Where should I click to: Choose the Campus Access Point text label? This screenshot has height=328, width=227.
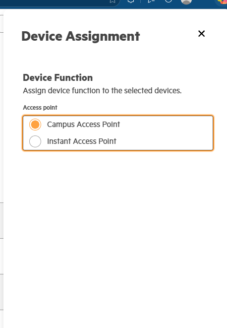pyautogui.click(x=83, y=125)
